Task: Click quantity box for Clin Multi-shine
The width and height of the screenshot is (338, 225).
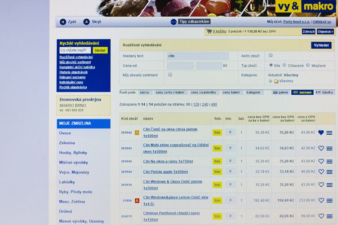Action: click(x=230, y=148)
